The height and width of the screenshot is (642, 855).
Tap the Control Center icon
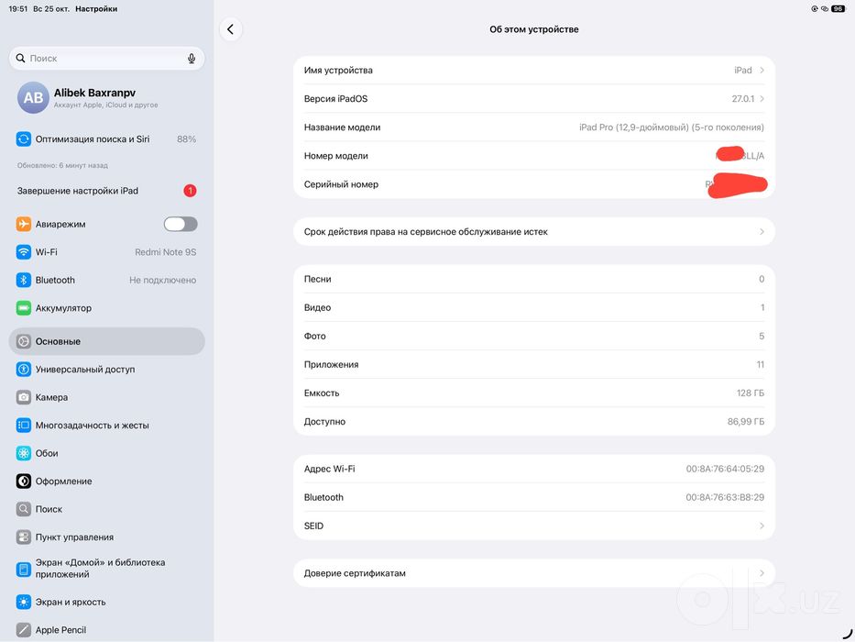pos(24,537)
